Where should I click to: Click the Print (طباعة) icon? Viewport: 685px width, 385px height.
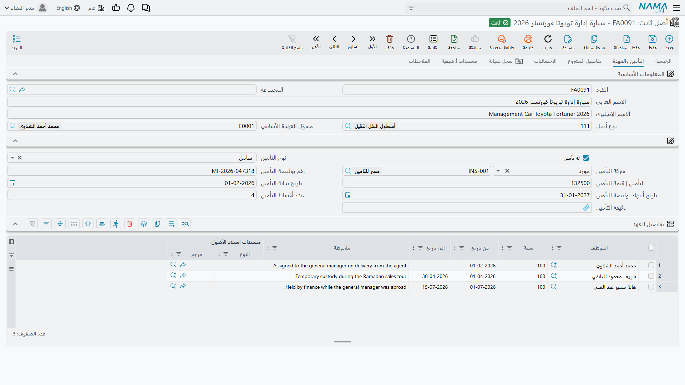click(528, 39)
